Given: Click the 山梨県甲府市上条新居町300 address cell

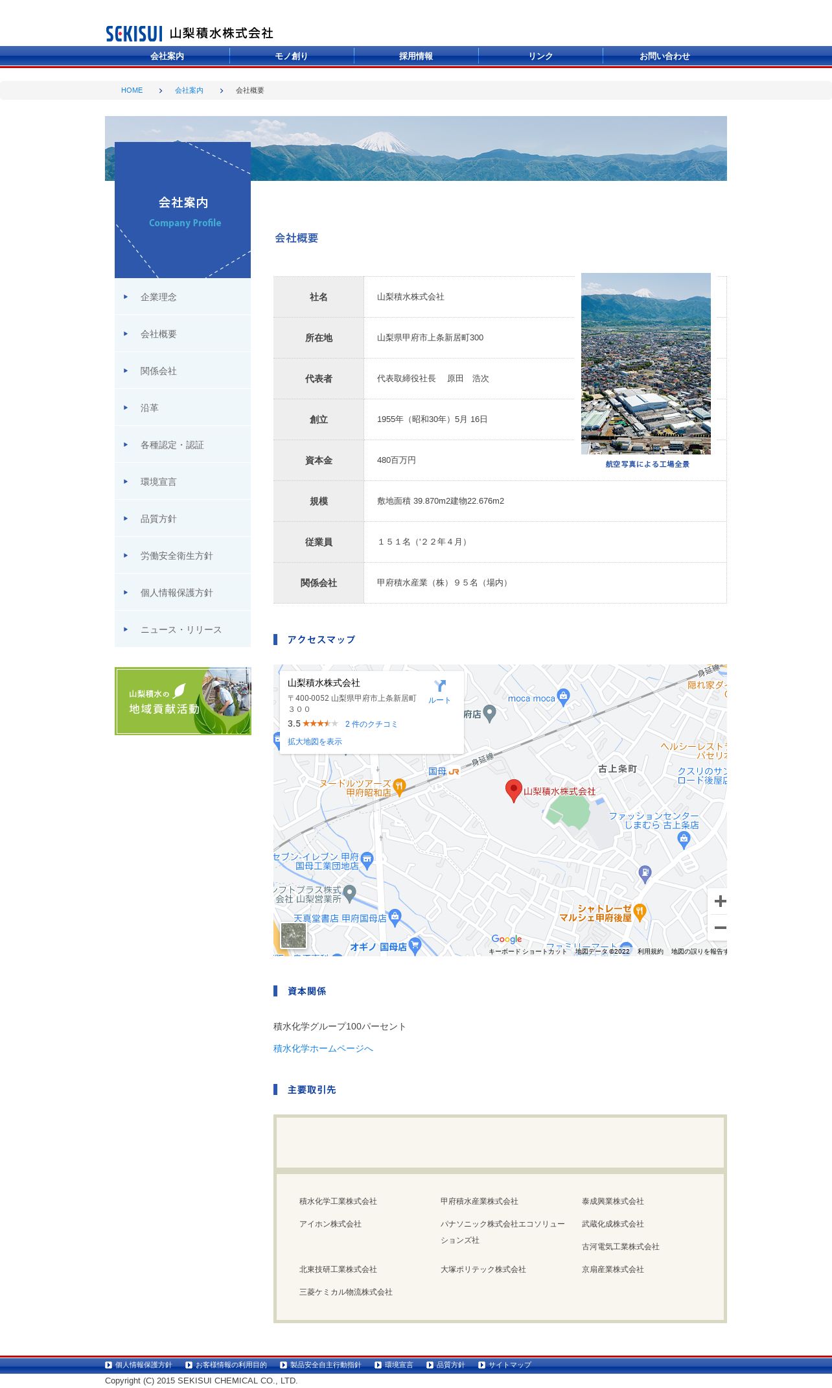Looking at the screenshot, I should coord(430,338).
